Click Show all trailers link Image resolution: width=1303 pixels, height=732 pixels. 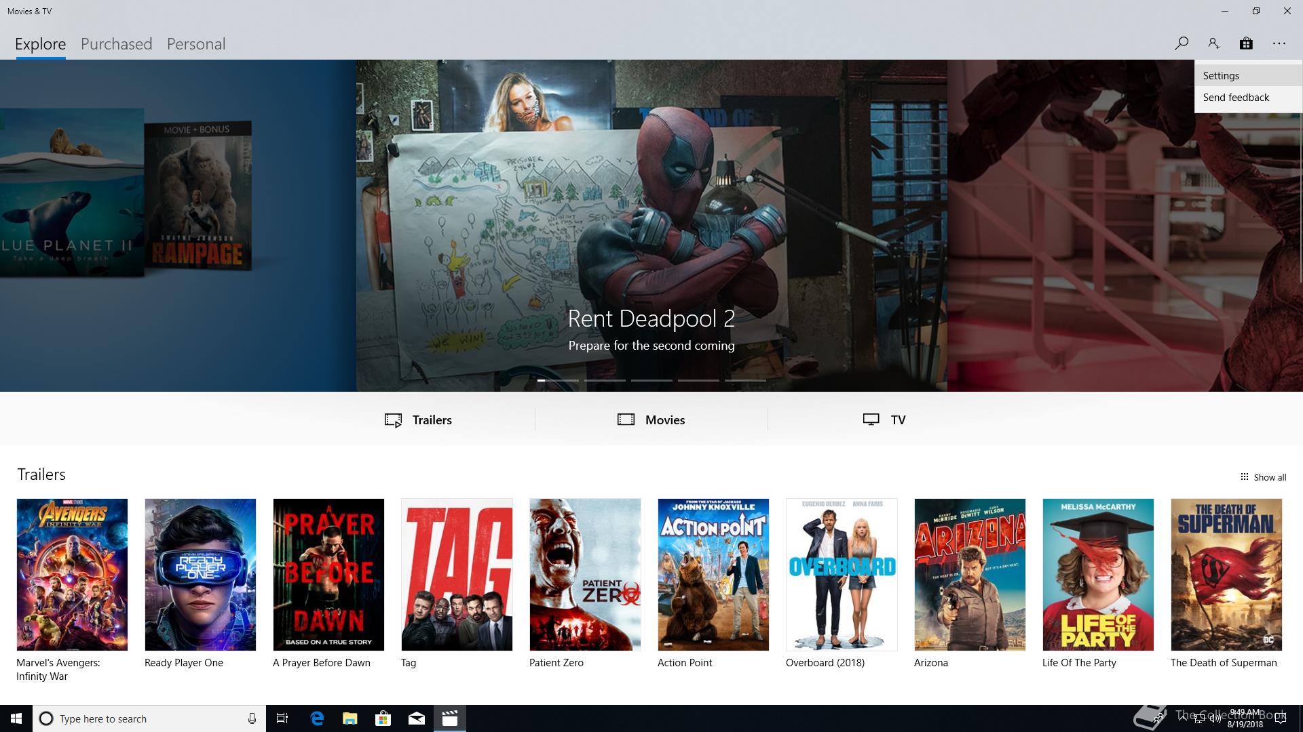pyautogui.click(x=1264, y=477)
